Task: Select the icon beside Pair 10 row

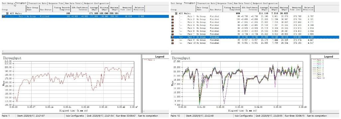Action: (x=172, y=43)
